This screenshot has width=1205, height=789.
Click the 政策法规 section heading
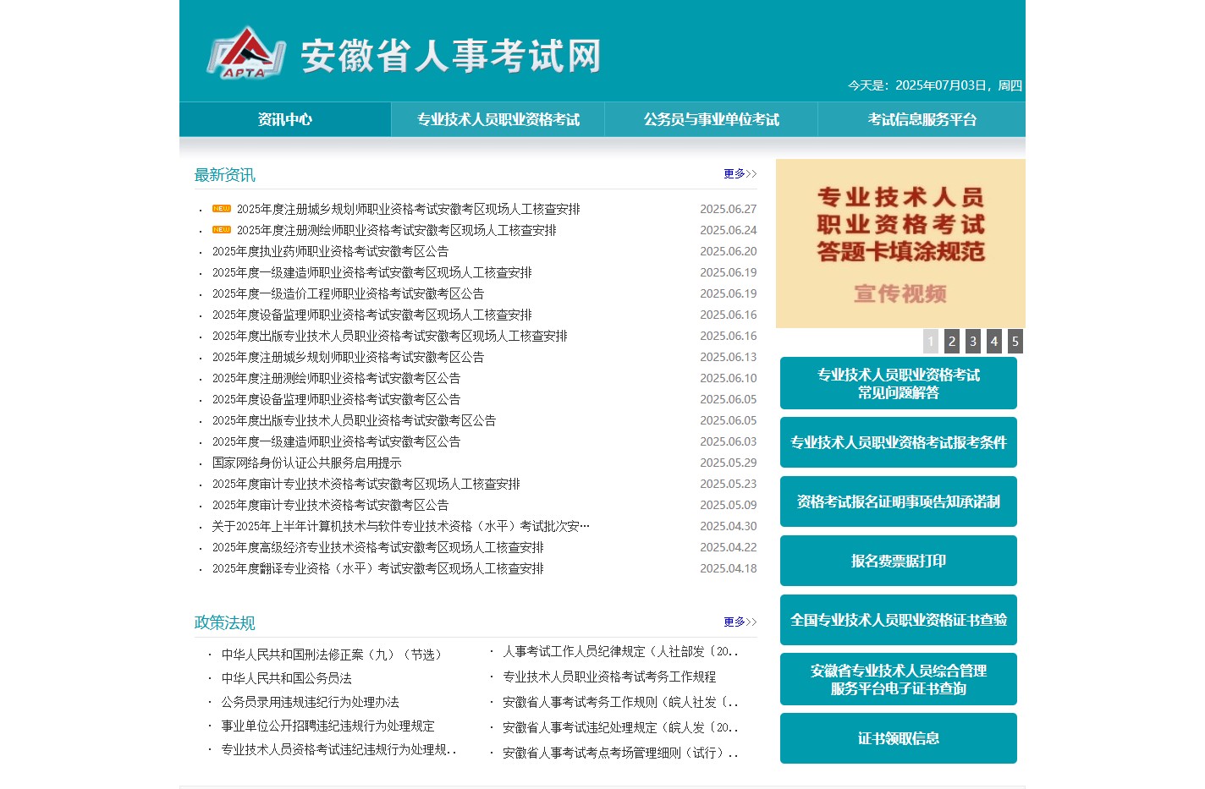[x=224, y=623]
